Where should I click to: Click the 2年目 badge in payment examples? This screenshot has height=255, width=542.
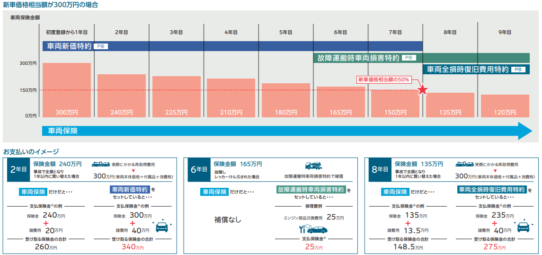coord(18,170)
